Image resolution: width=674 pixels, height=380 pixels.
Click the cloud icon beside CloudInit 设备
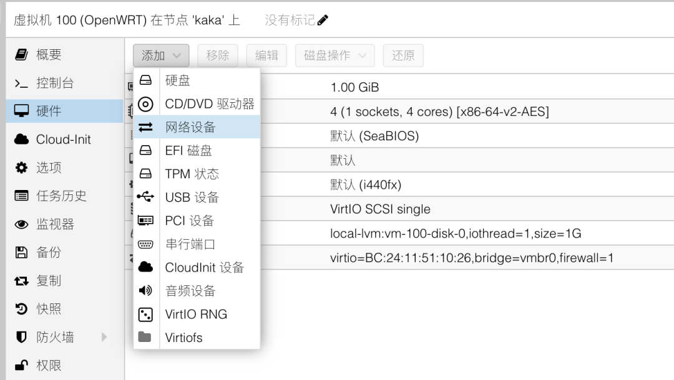click(x=145, y=267)
